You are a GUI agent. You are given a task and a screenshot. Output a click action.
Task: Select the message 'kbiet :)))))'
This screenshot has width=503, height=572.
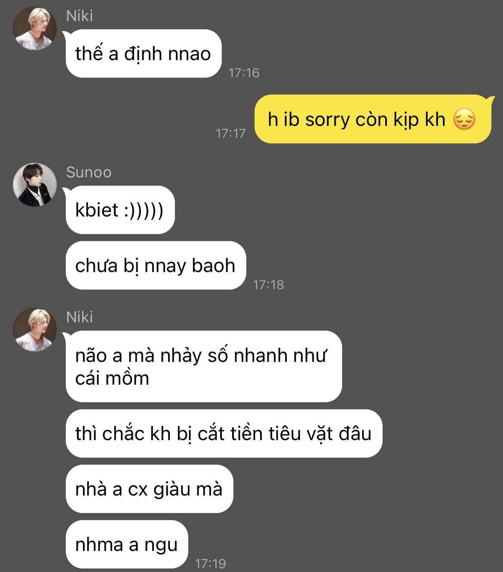coord(120,210)
